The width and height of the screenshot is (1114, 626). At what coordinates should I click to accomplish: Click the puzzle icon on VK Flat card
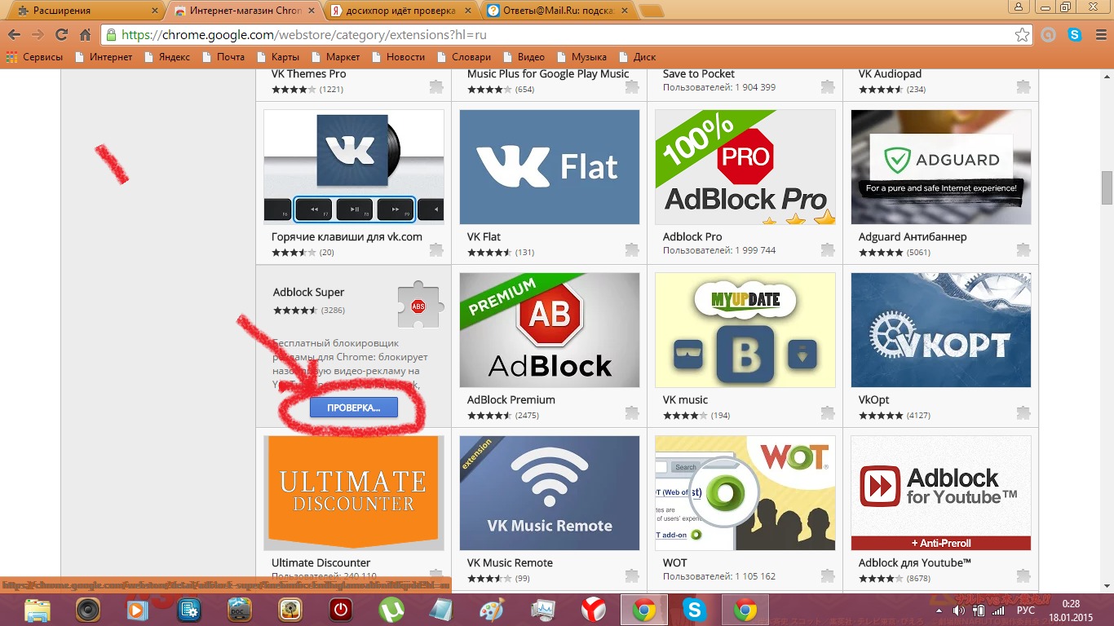tap(632, 249)
